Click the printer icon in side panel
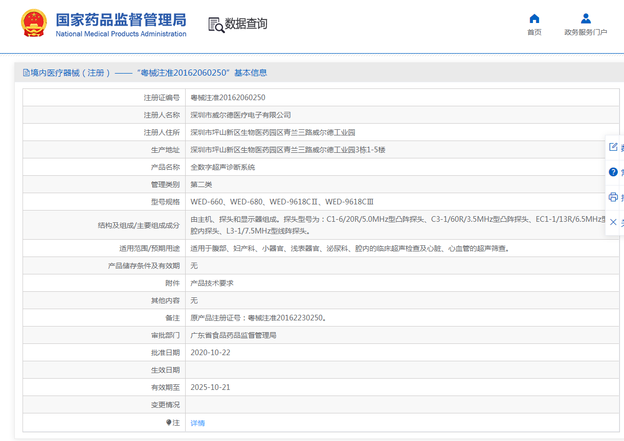Viewport: 624px width, 441px height. 613,197
